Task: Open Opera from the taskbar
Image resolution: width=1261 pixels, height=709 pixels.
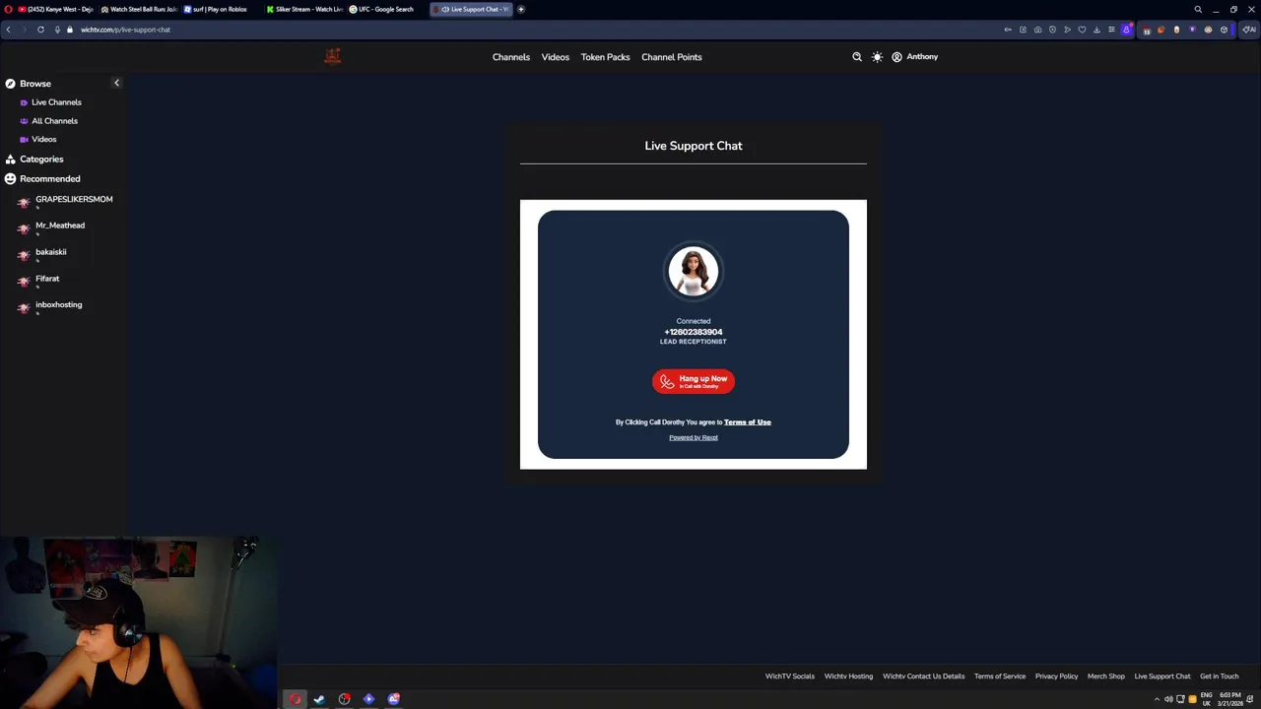Action: (296, 699)
